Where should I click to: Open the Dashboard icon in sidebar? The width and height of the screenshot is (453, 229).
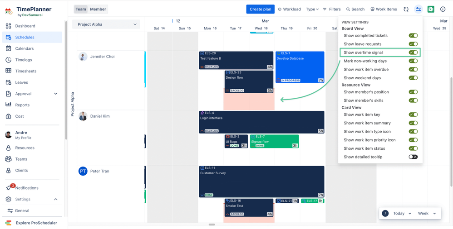[x=8, y=26]
